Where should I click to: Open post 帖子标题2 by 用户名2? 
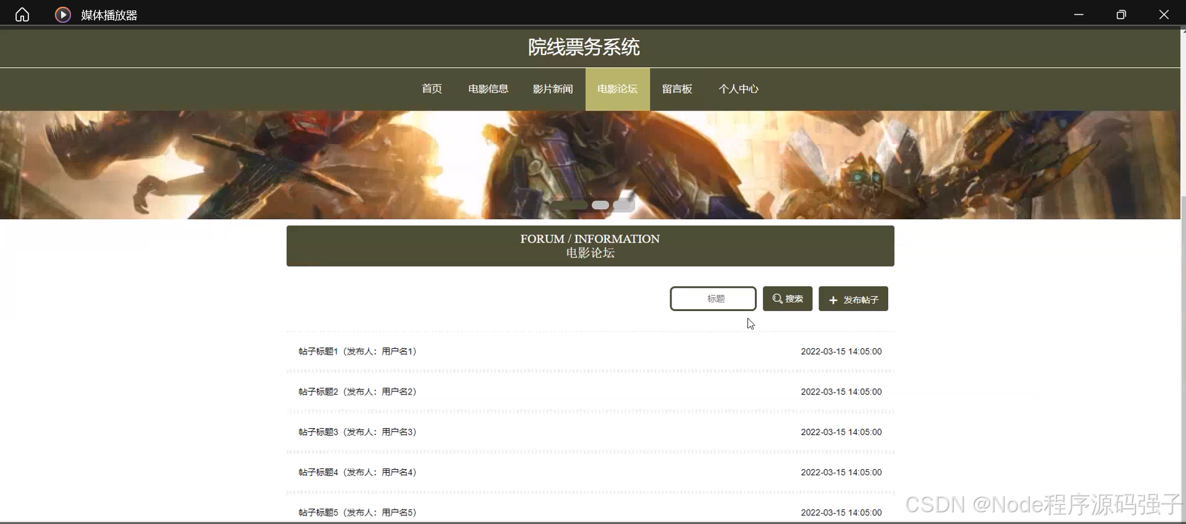358,391
